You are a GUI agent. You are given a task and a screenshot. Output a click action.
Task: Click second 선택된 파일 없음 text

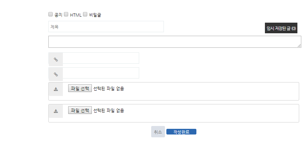pyautogui.click(x=109, y=110)
